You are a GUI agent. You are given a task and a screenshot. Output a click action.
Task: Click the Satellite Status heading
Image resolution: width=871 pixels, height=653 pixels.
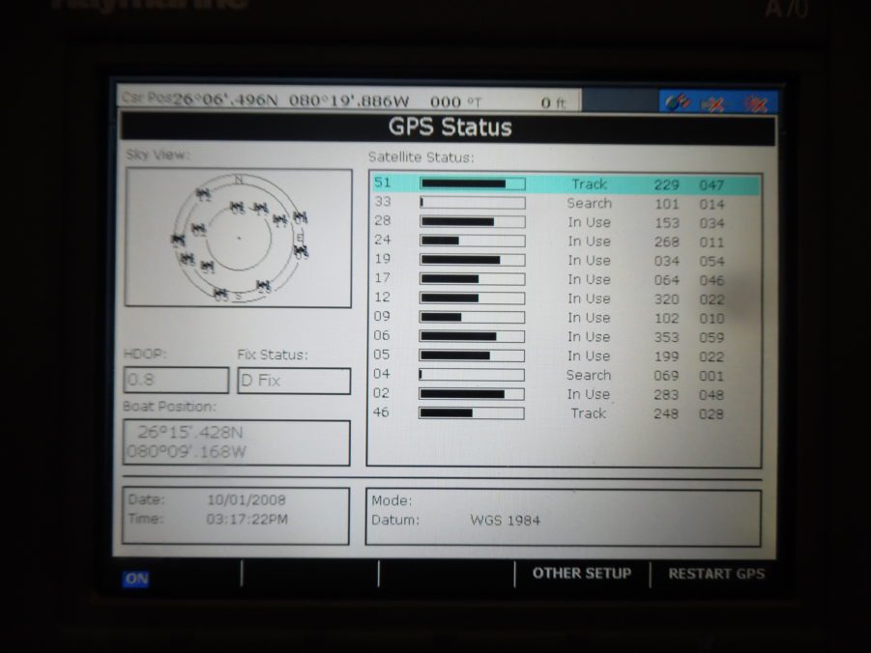click(x=421, y=157)
